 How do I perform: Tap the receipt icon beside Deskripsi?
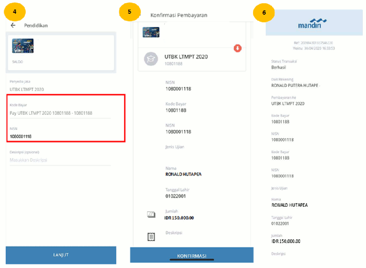[x=151, y=236]
